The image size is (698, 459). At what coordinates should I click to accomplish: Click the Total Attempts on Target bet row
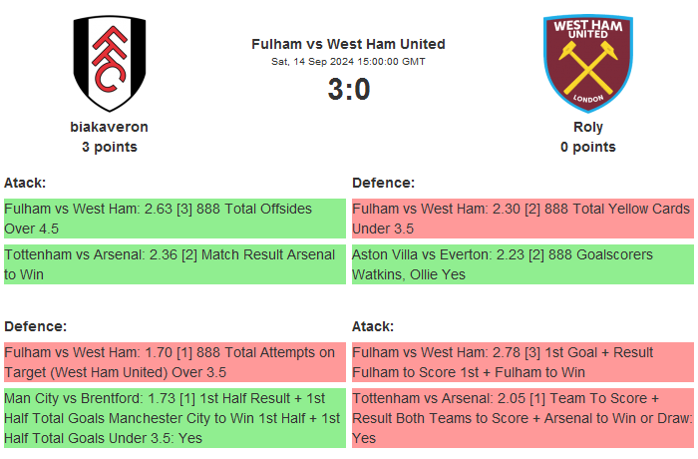(174, 362)
